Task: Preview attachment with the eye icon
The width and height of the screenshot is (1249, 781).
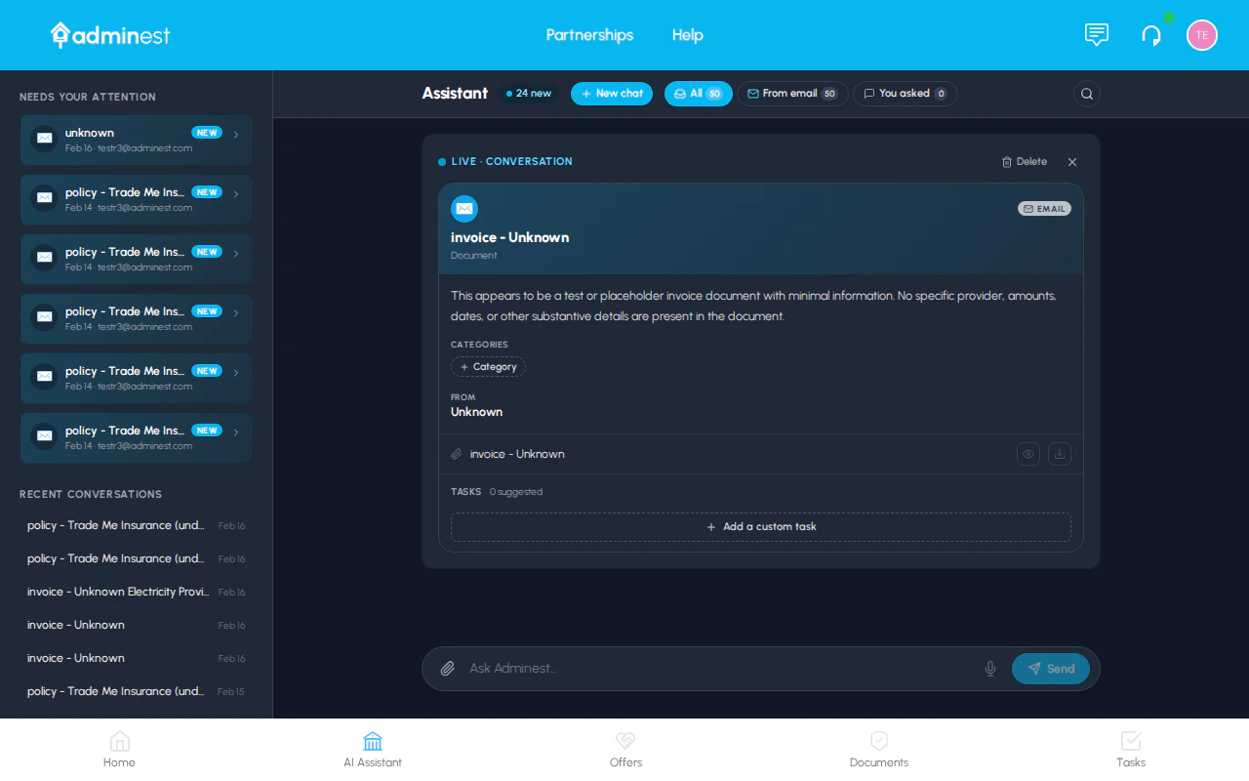Action: 1028,454
